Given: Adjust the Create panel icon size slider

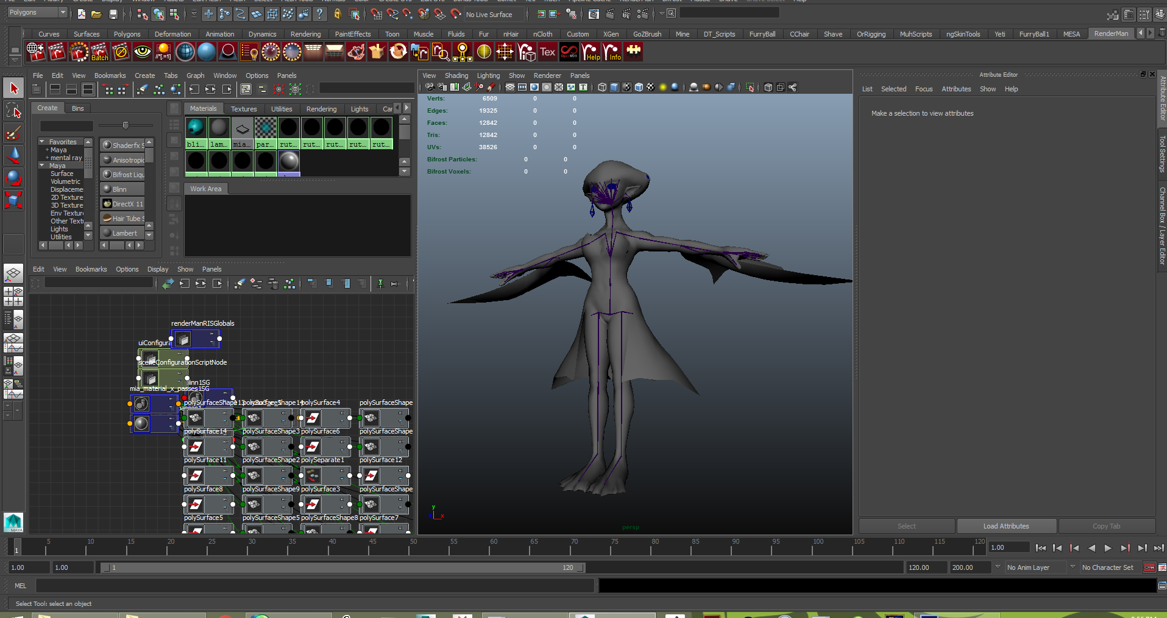Looking at the screenshot, I should pyautogui.click(x=126, y=125).
